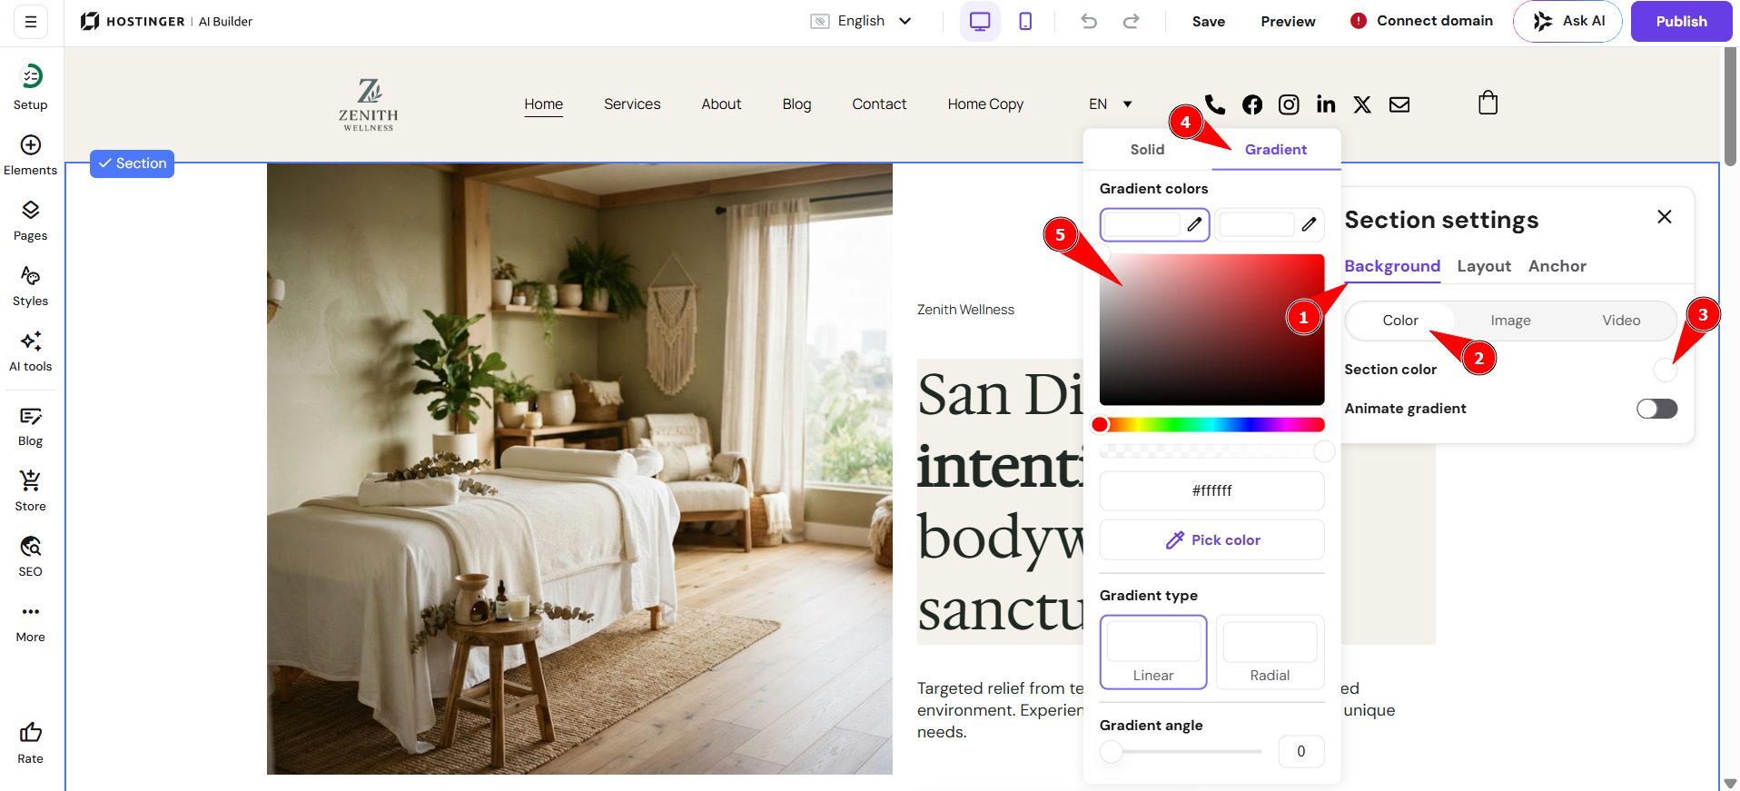The width and height of the screenshot is (1740, 791).
Task: Open AI tools from sidebar
Action: tap(30, 351)
